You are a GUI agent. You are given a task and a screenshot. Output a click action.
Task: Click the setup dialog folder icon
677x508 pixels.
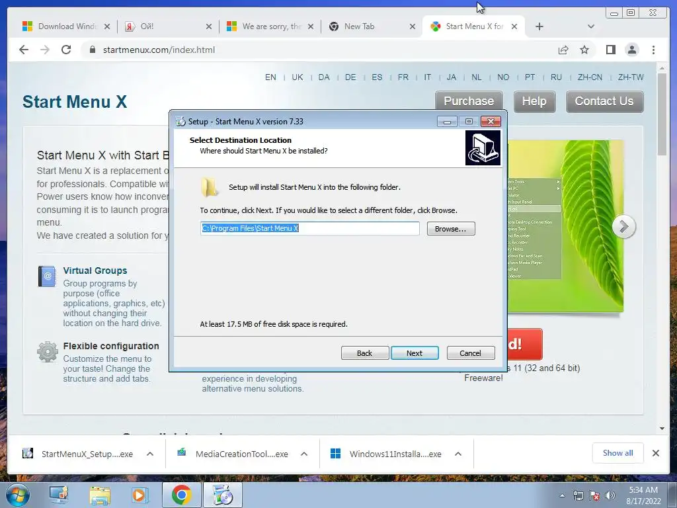[x=210, y=187]
